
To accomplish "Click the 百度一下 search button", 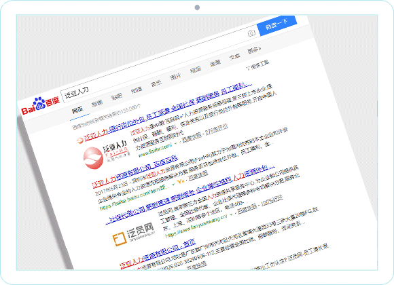I will (x=277, y=25).
